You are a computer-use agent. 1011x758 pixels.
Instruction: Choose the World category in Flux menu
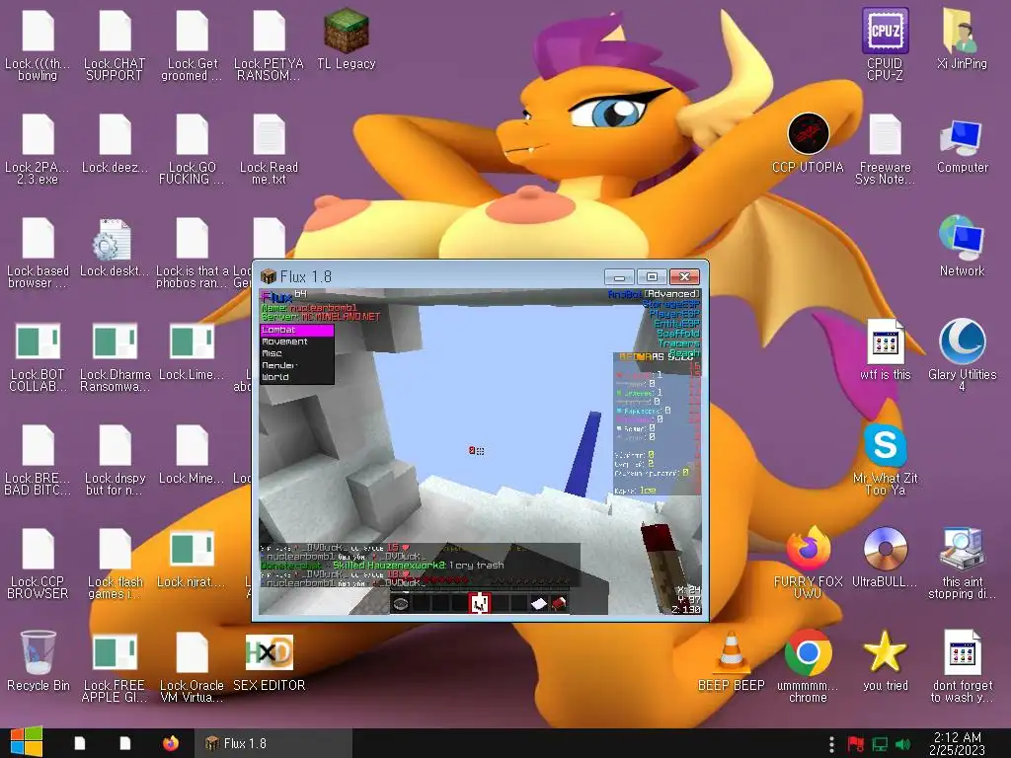point(296,377)
